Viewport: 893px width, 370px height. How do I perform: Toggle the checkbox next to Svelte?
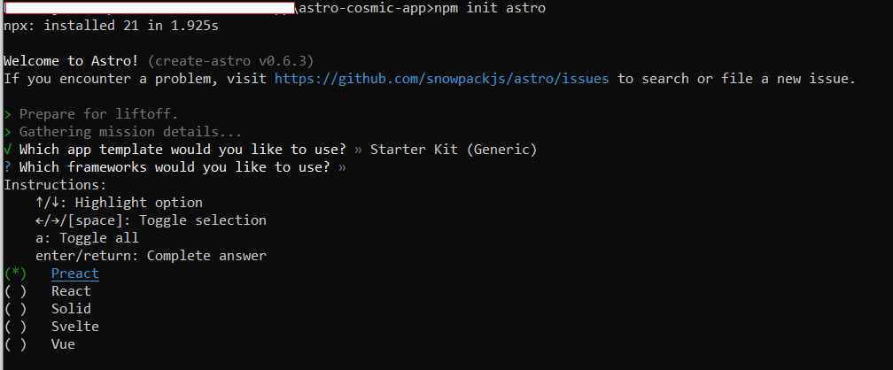coord(15,327)
